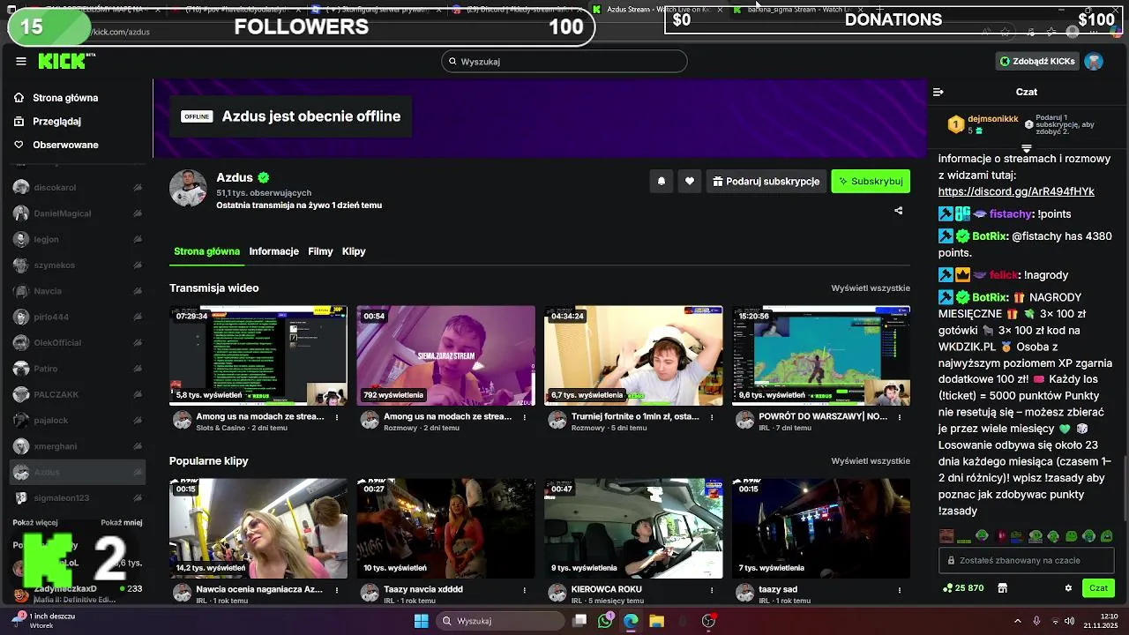Click Zdobądź KICKs button

[x=1036, y=61]
